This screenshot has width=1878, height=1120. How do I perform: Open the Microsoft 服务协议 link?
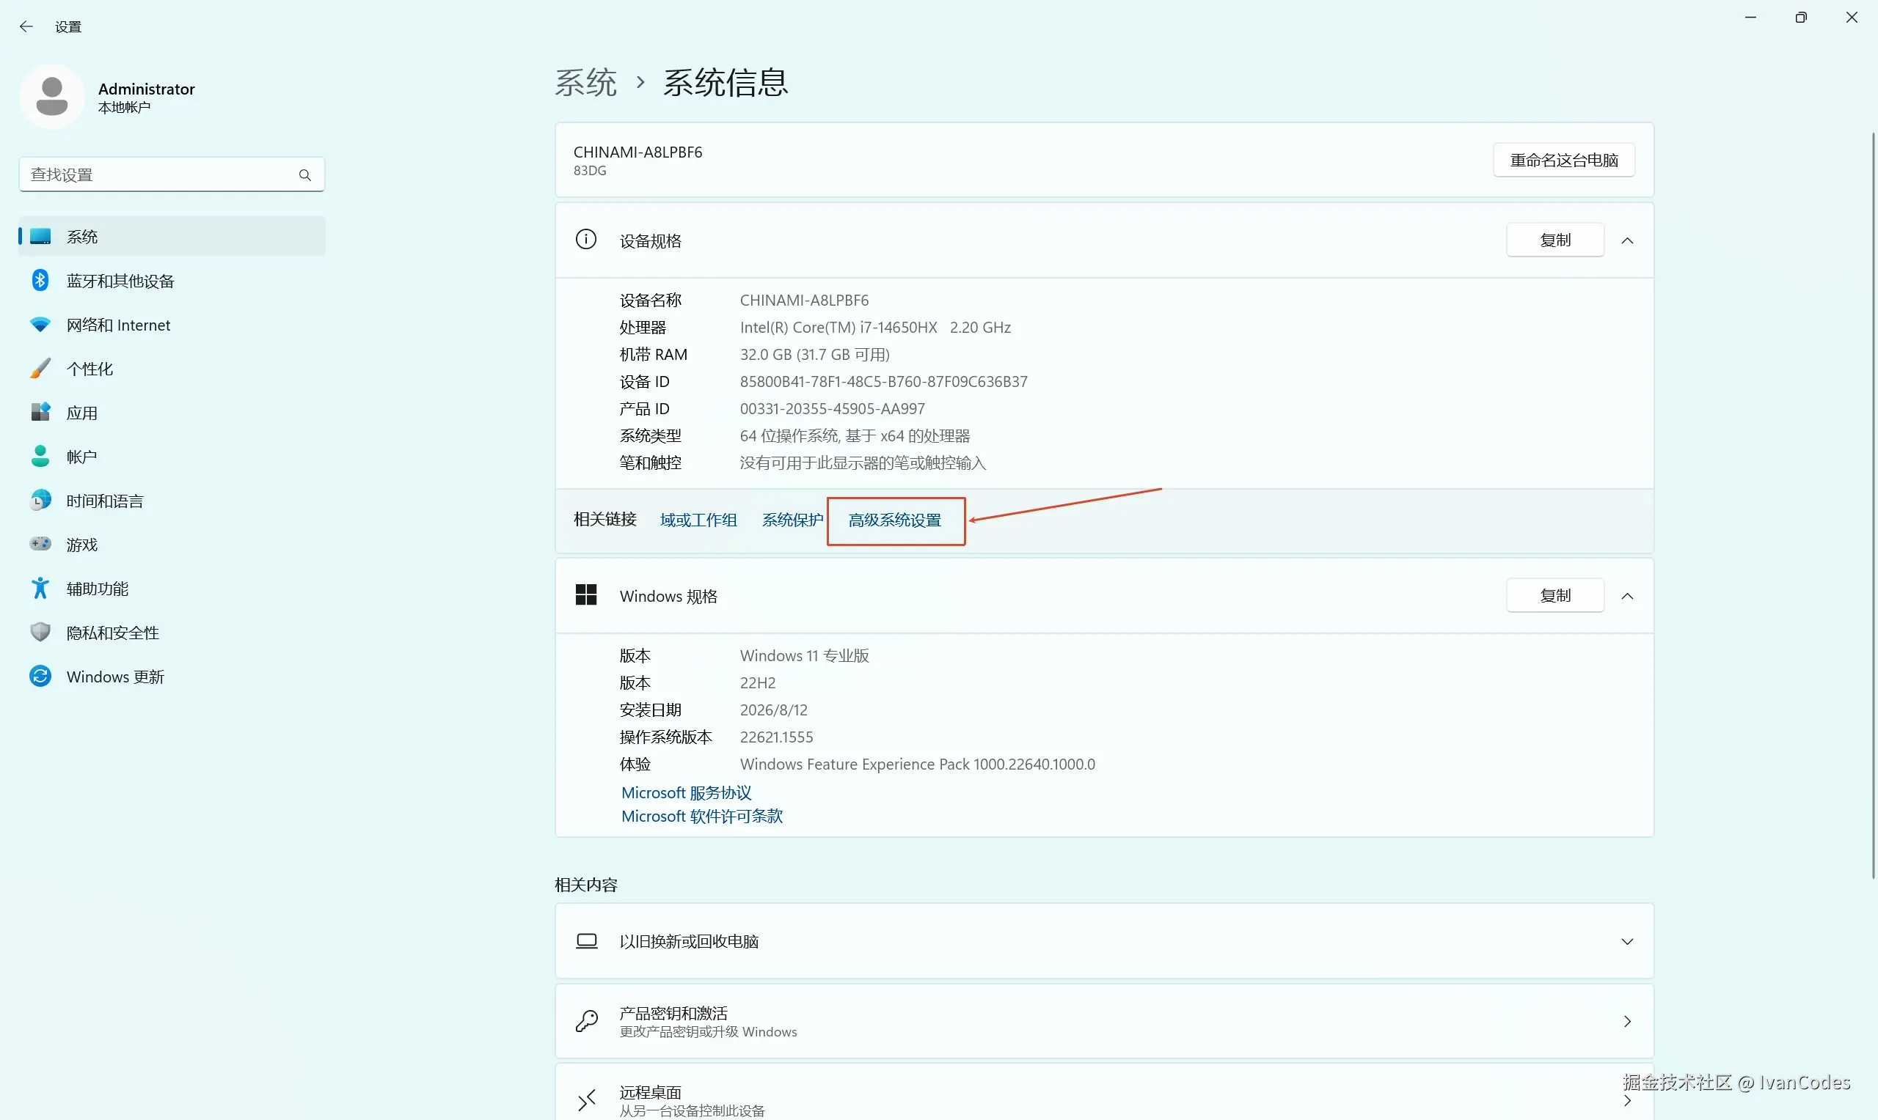(x=686, y=792)
